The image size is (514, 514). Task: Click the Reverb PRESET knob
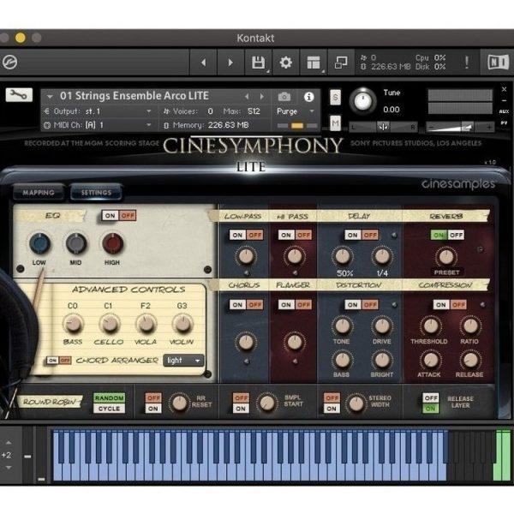pyautogui.click(x=445, y=257)
